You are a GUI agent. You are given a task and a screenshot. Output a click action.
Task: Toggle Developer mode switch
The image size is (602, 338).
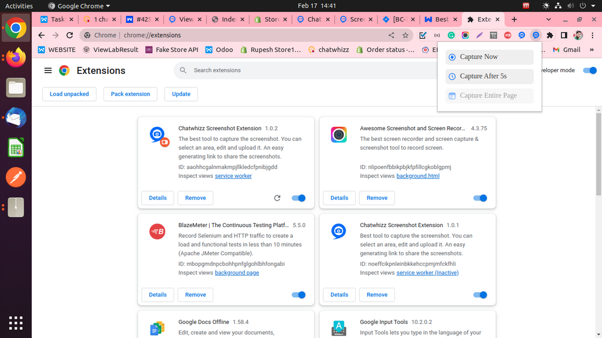589,70
